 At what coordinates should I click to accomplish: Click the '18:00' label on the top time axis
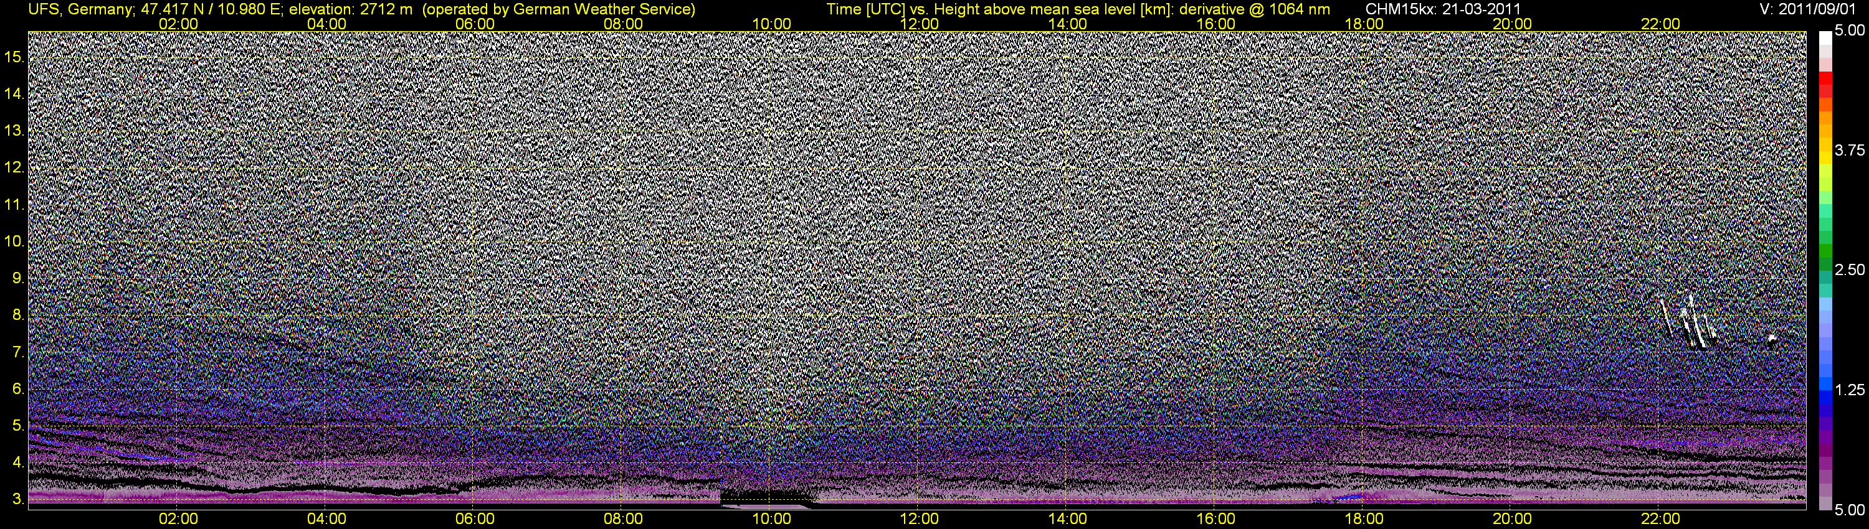point(1364,24)
